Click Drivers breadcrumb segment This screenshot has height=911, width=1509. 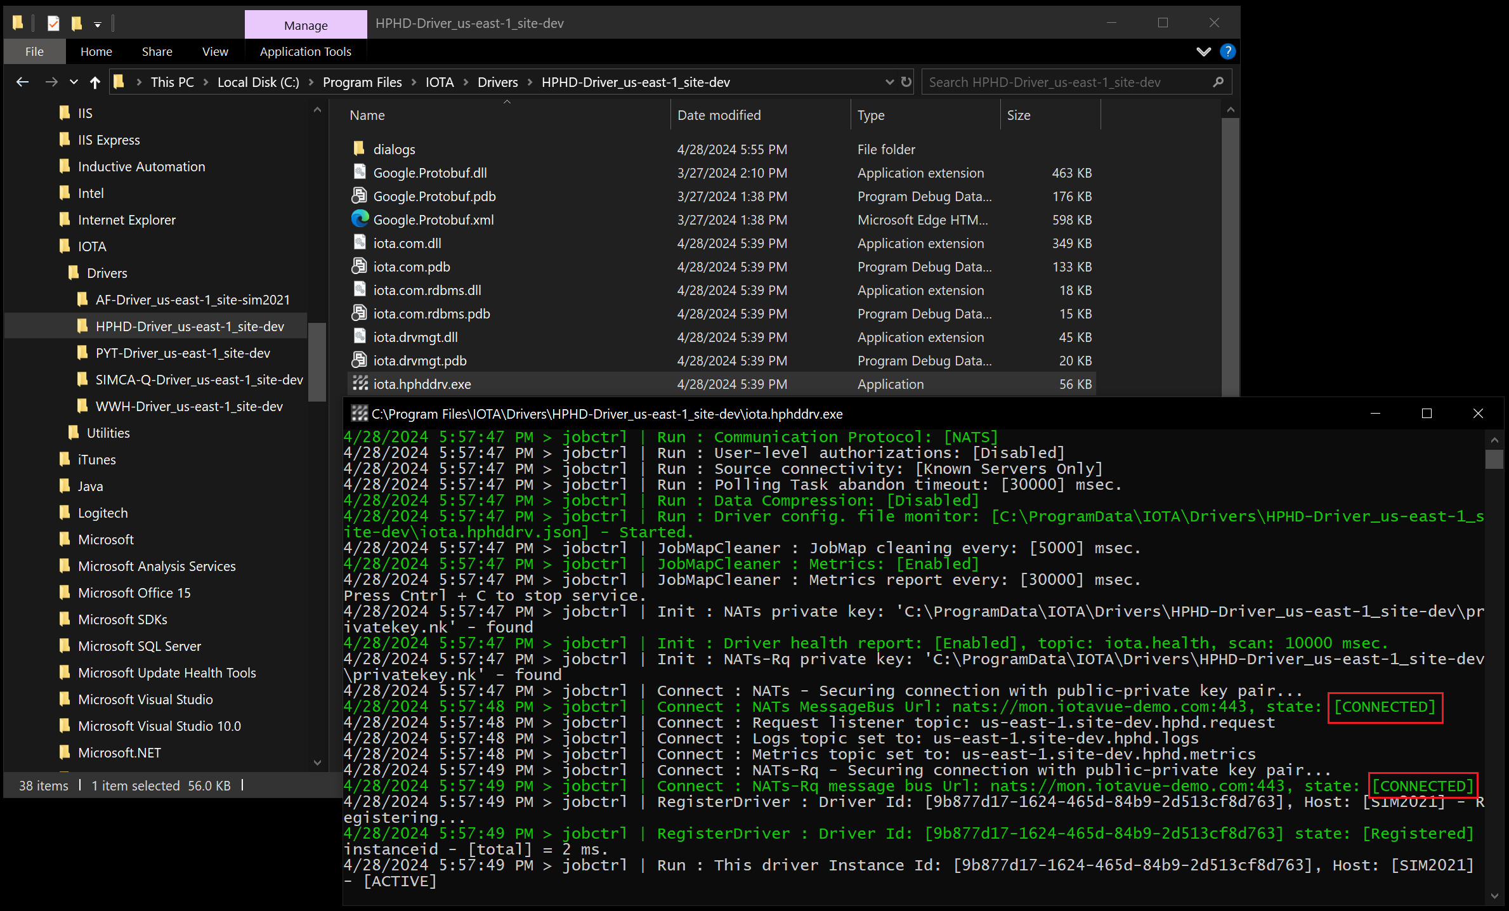[497, 82]
